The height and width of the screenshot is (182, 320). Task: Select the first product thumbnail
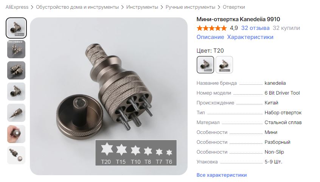pyautogui.click(x=16, y=28)
